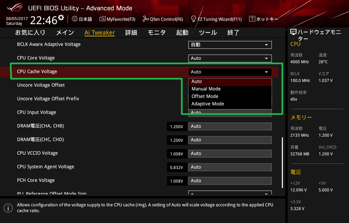Open the モニタ tab
349x223 pixels.
click(x=157, y=33)
